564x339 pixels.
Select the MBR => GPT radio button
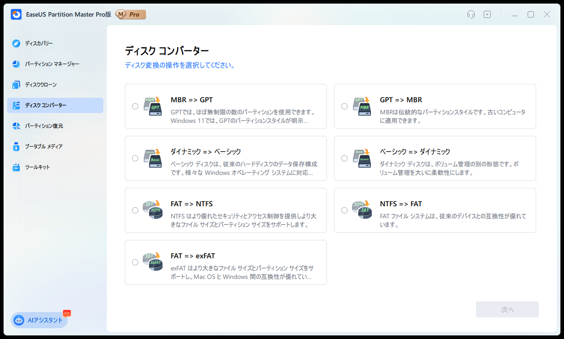click(135, 106)
